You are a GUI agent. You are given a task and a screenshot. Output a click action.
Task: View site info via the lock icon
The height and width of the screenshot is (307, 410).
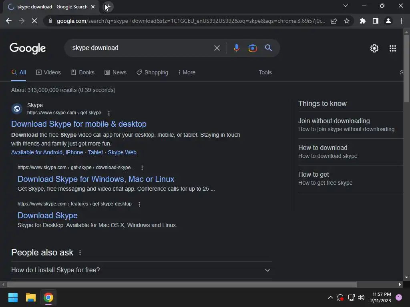(50, 21)
